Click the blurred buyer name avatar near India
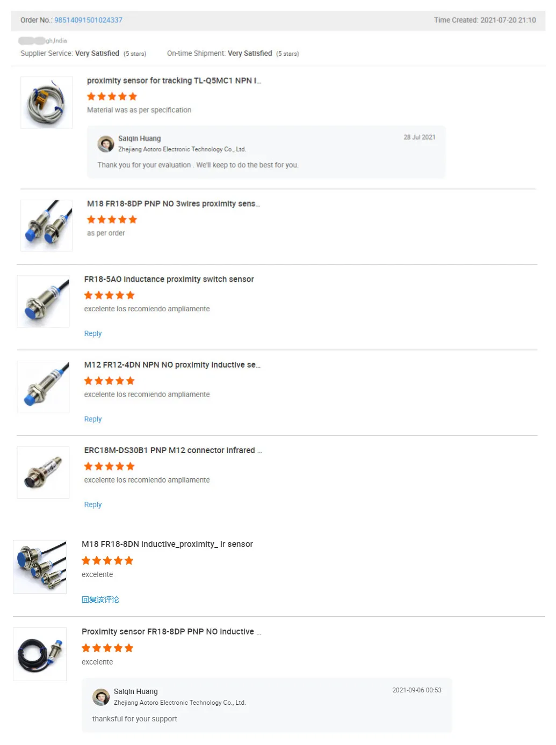Viewport: 556px width, 745px height. 32,41
